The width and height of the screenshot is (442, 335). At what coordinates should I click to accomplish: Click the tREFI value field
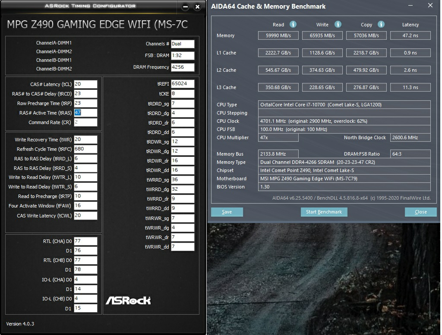[183, 84]
